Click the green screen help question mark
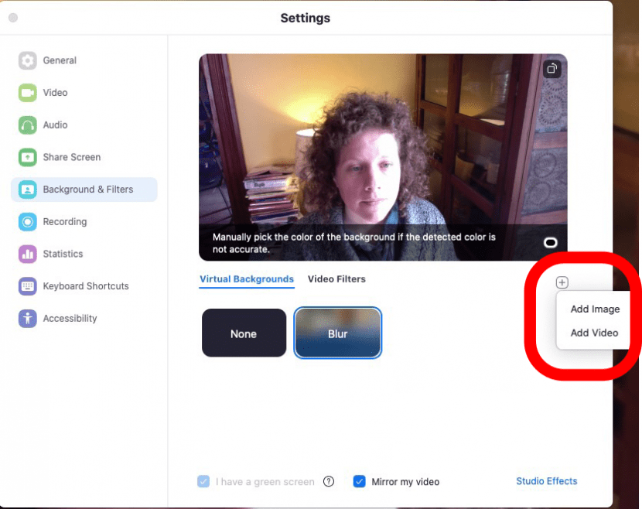The height and width of the screenshot is (509, 642). (329, 481)
